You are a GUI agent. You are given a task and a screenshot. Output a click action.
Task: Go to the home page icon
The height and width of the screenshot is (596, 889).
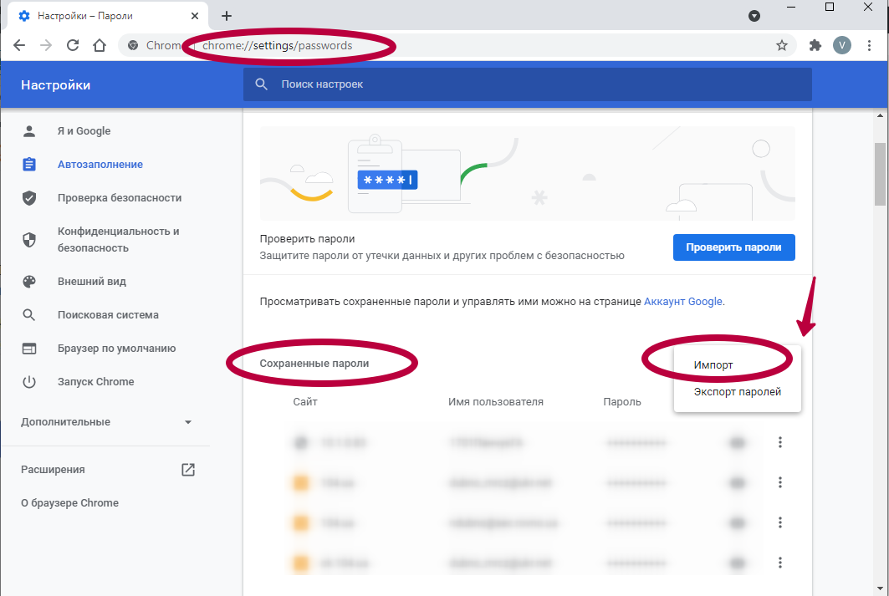pyautogui.click(x=100, y=45)
